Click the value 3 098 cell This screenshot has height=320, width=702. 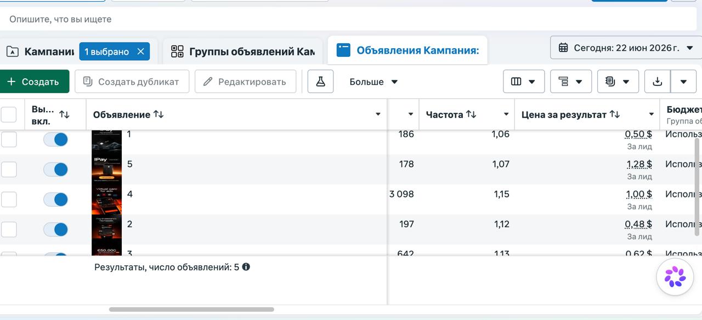401,194
